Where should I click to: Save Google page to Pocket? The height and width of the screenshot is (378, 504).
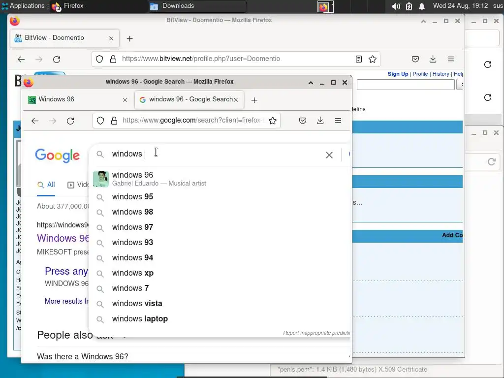click(303, 121)
